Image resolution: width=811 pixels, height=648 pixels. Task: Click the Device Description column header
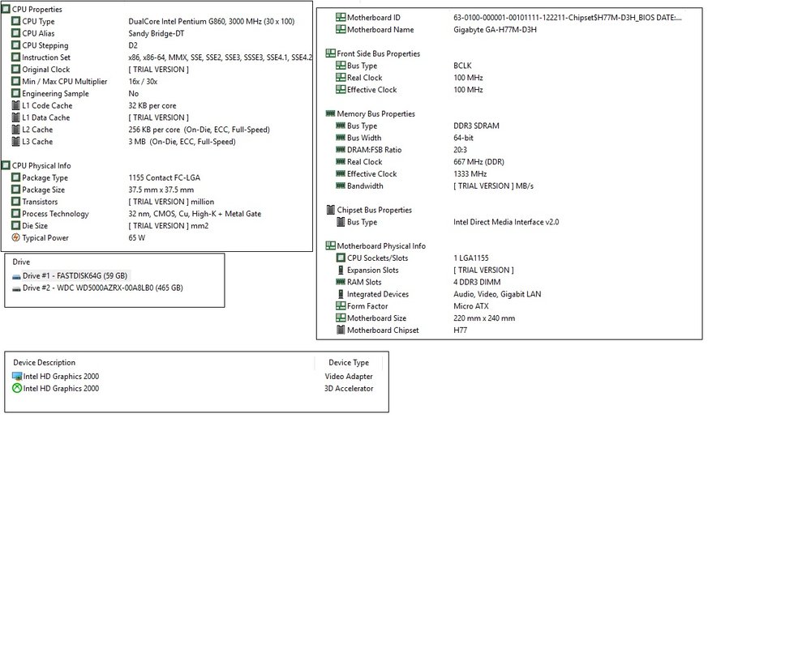tap(45, 363)
